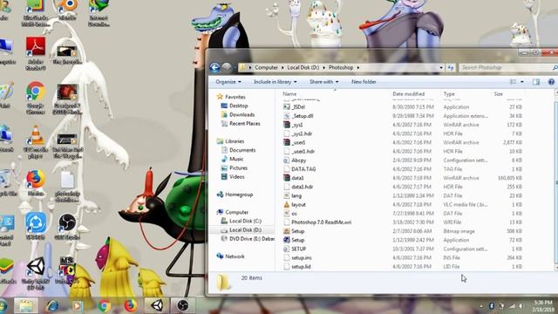Open Chrome from the taskbar
558x314 pixels.
pos(105,305)
